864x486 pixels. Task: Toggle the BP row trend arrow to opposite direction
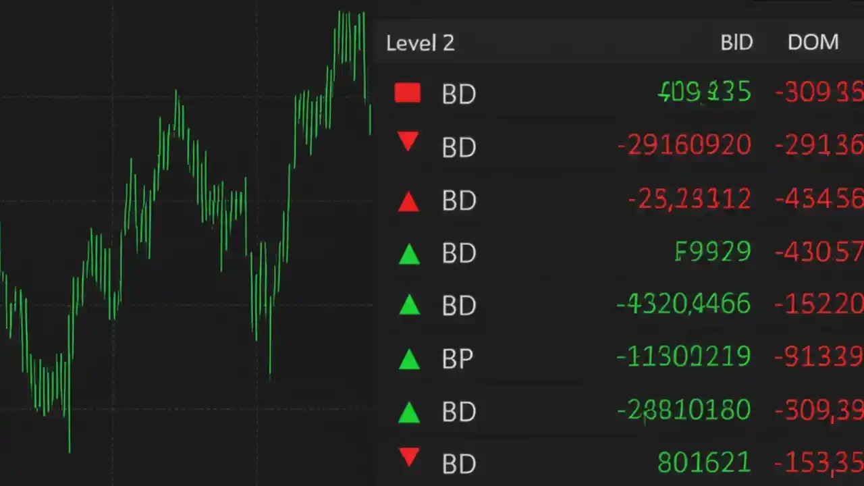[410, 359]
